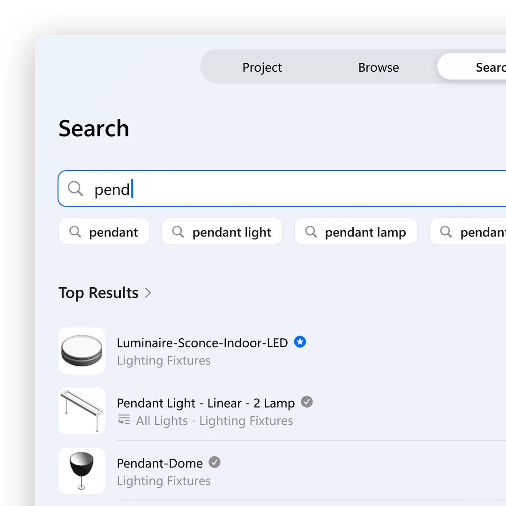The height and width of the screenshot is (506, 506).
Task: Select the pendant suggestion chip
Action: [104, 232]
